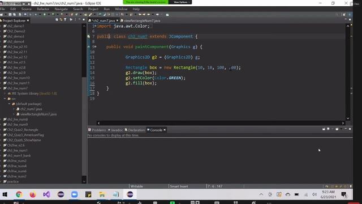This screenshot has height=204, width=362.
Task: Collapse the ch2_hw_num7 project node
Action: [1, 88]
